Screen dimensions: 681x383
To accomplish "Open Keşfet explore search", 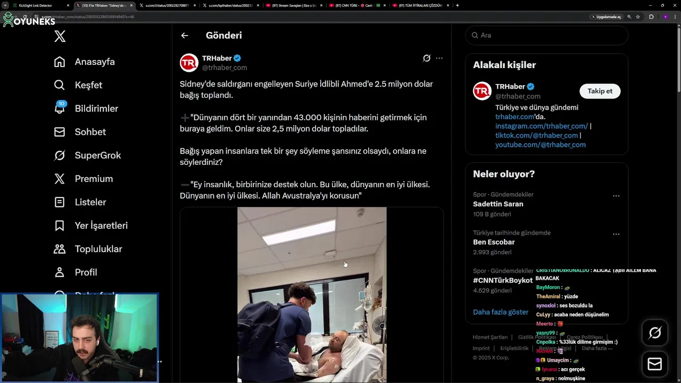I will 78,85.
